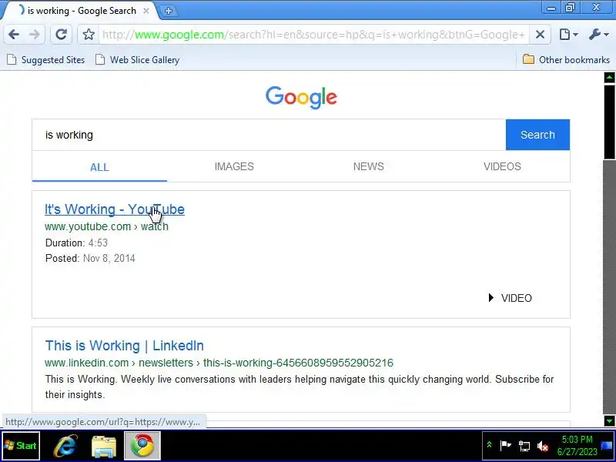Minimize the browser window

tap(551, 8)
